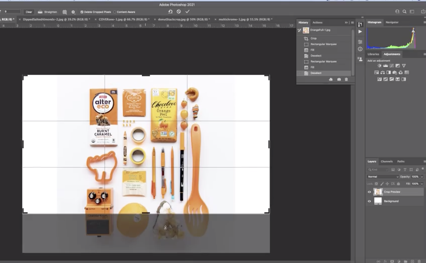426x263 pixels.
Task: Open the Normal blend mode dropdown
Action: (383, 177)
